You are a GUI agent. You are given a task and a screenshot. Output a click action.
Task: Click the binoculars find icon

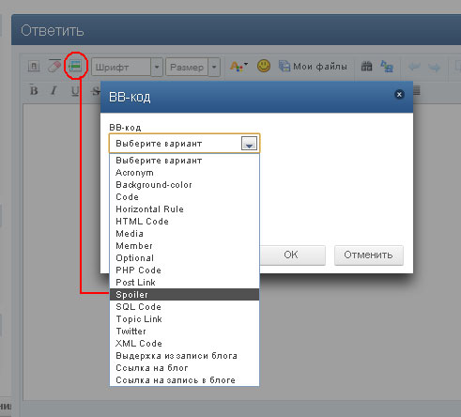tap(366, 67)
